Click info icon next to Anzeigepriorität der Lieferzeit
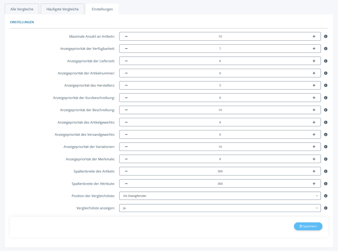Image resolution: width=338 pixels, height=251 pixels. click(x=325, y=61)
